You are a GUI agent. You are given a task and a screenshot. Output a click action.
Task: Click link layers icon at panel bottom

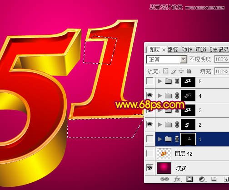pos(164,179)
